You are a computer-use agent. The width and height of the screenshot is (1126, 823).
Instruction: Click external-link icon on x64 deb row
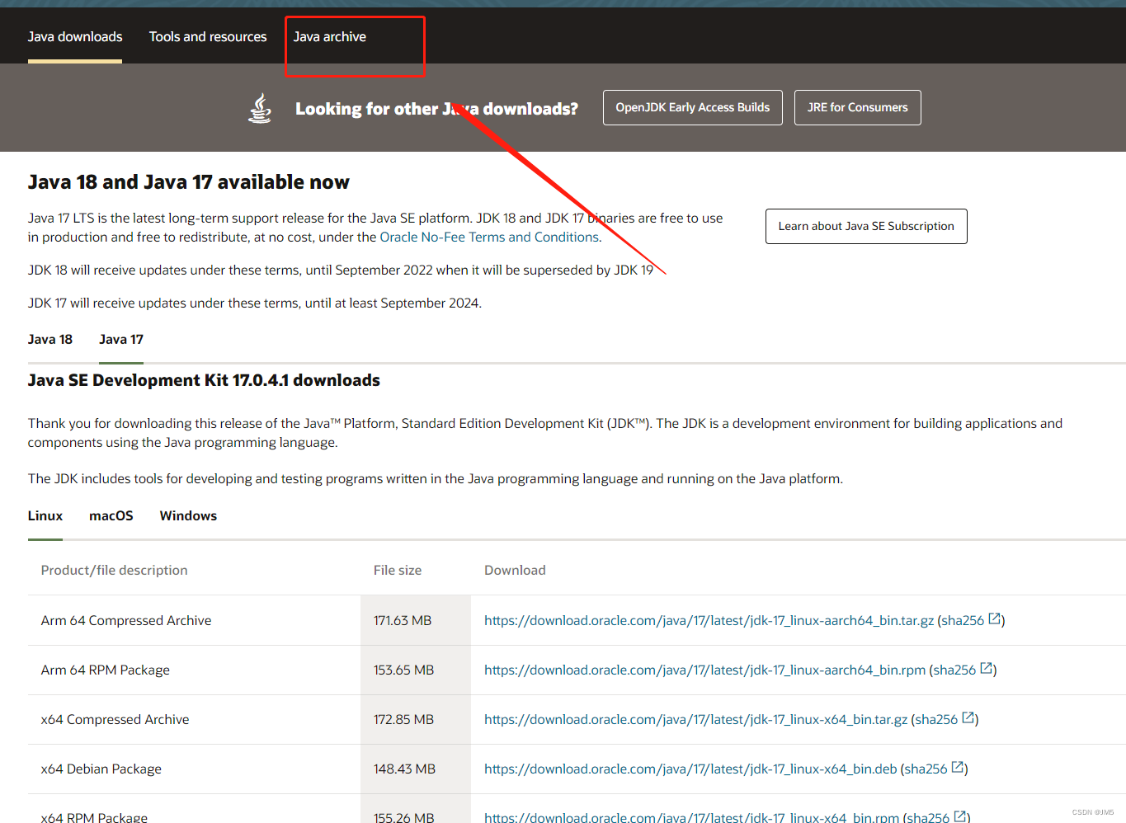958,767
